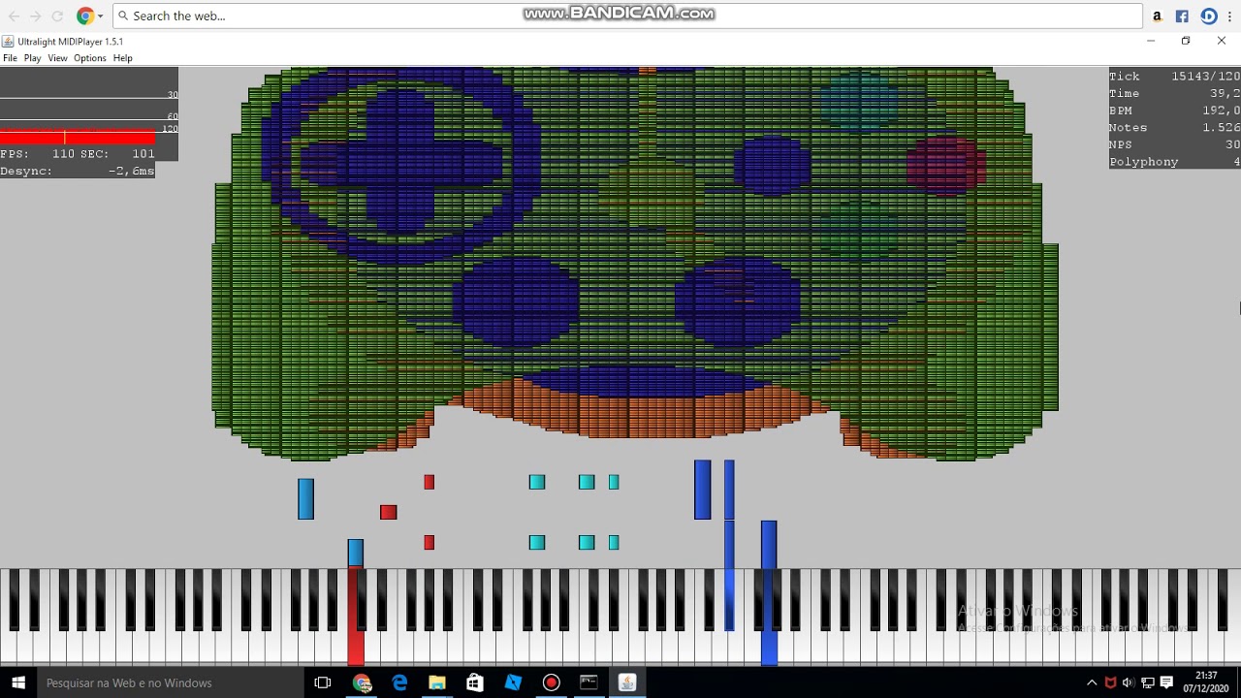Click the blue highlighted black piano key

(729, 599)
